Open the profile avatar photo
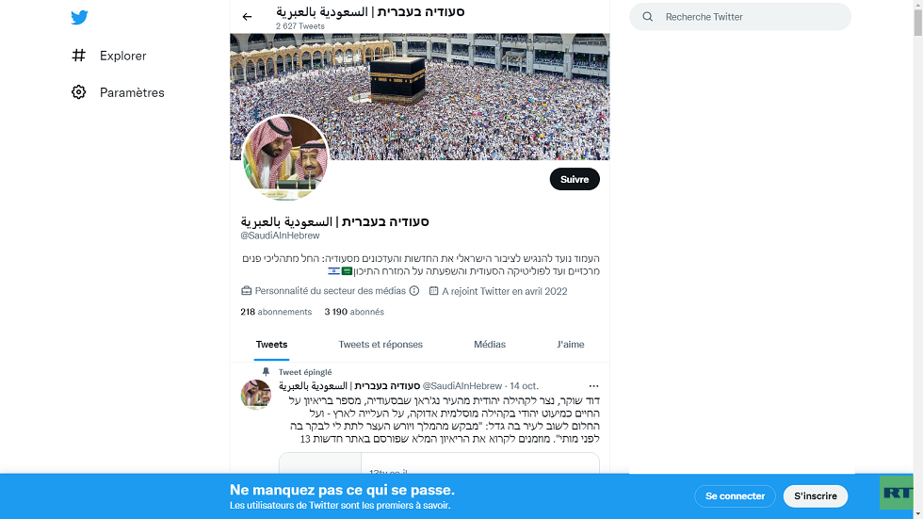 (285, 157)
